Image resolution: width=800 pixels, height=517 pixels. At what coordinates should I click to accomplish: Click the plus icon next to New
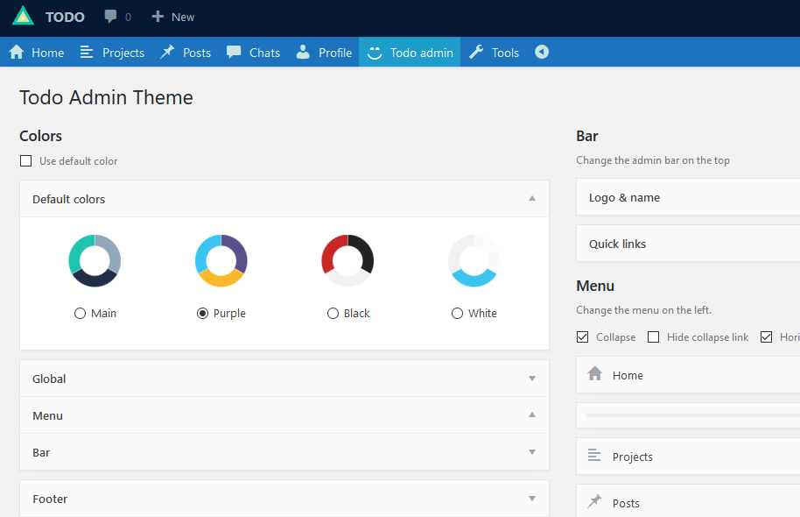pyautogui.click(x=158, y=17)
